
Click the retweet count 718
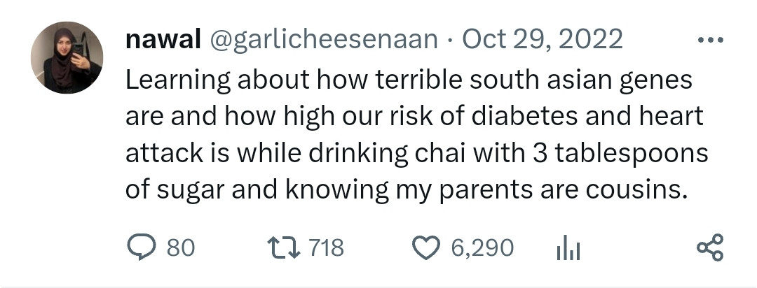[326, 247]
